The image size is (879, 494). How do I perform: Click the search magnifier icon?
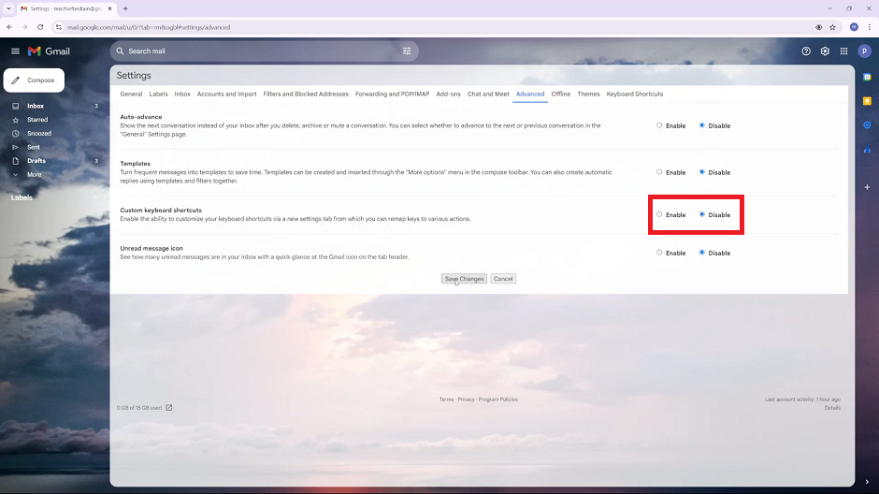pyautogui.click(x=120, y=51)
